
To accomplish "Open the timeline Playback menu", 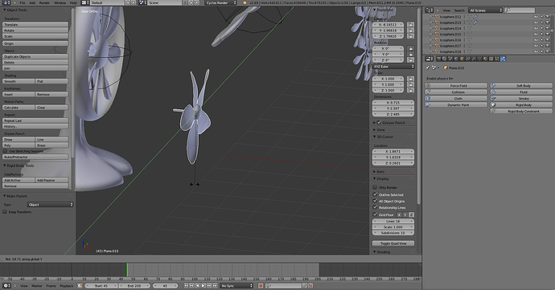I will point(67,285).
